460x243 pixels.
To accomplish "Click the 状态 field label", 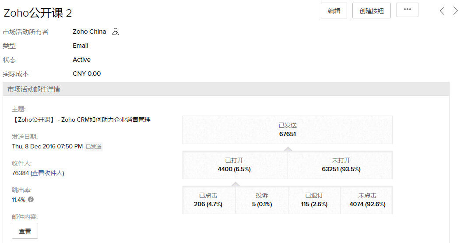I will (x=9, y=60).
